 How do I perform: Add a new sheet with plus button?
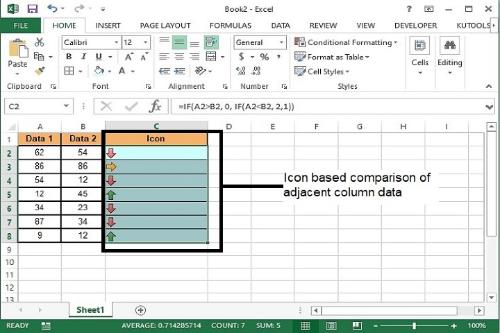[x=140, y=310]
